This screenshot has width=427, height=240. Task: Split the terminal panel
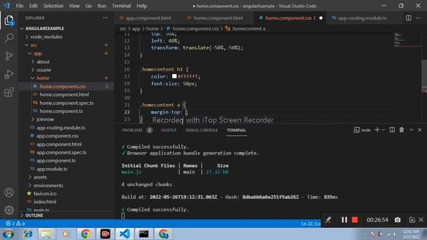click(x=392, y=130)
